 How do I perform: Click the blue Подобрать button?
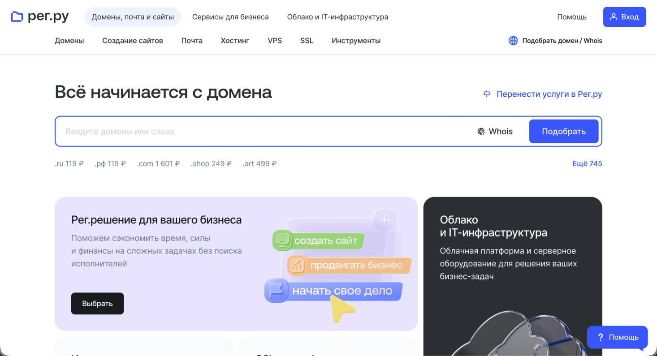[564, 131]
